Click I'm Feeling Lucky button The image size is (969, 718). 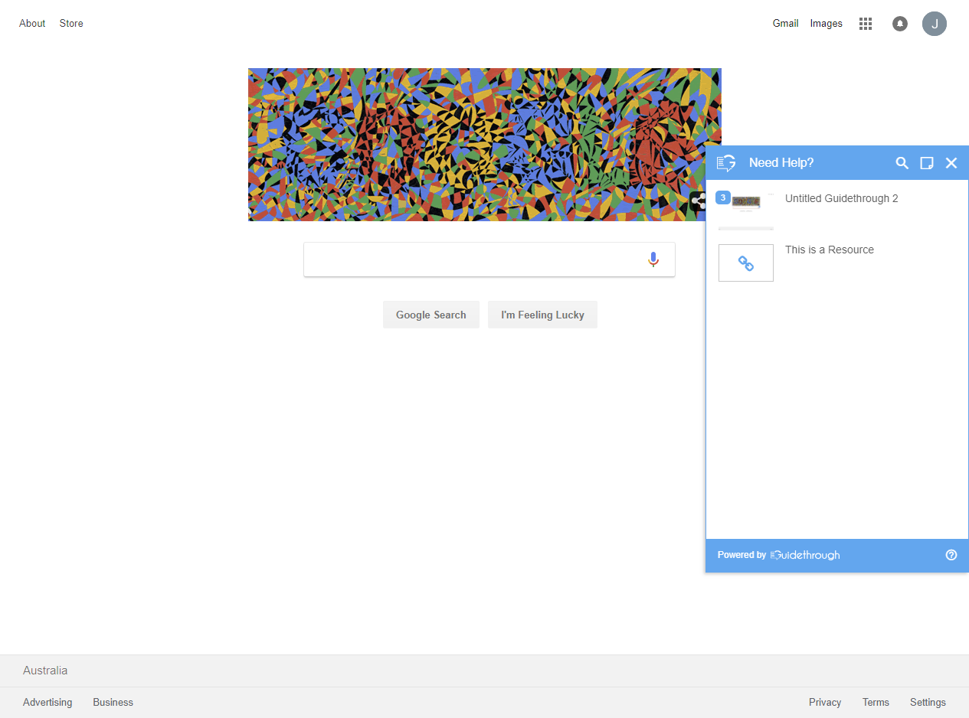pos(542,315)
